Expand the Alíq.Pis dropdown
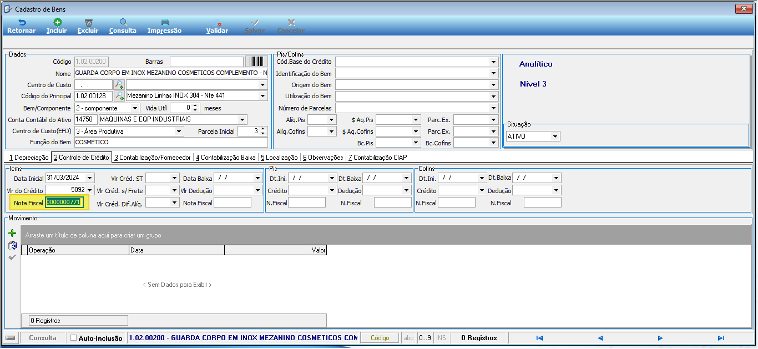758x349 pixels. (332, 120)
